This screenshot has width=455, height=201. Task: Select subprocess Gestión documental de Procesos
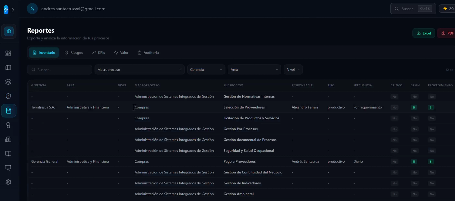[x=250, y=140]
